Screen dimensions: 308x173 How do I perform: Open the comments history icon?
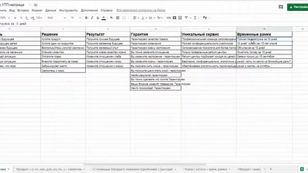tap(281, 7)
